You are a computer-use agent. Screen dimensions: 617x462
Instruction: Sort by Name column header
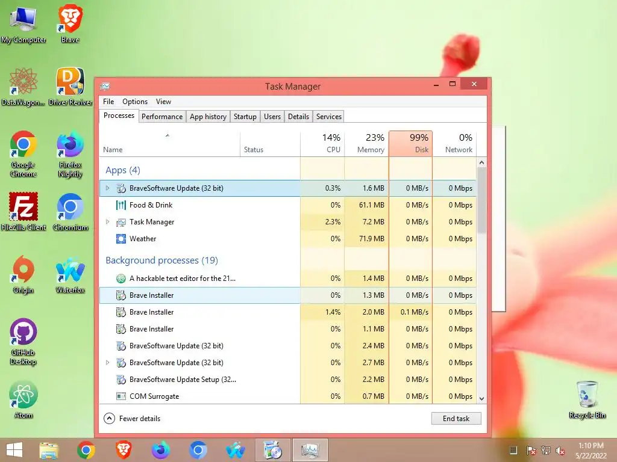[169, 144]
